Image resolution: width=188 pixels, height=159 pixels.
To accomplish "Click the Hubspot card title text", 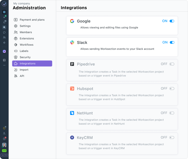I will [85, 89].
